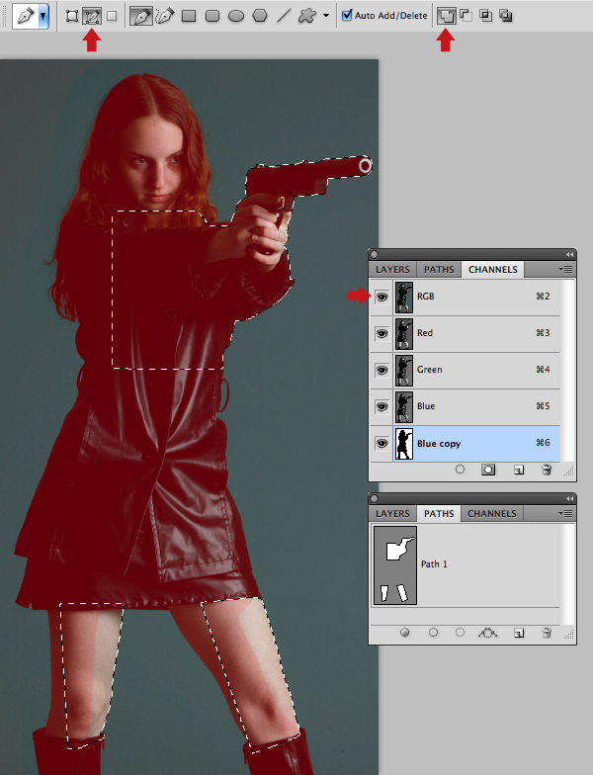
Task: Load channel as selection icon
Action: tap(460, 470)
